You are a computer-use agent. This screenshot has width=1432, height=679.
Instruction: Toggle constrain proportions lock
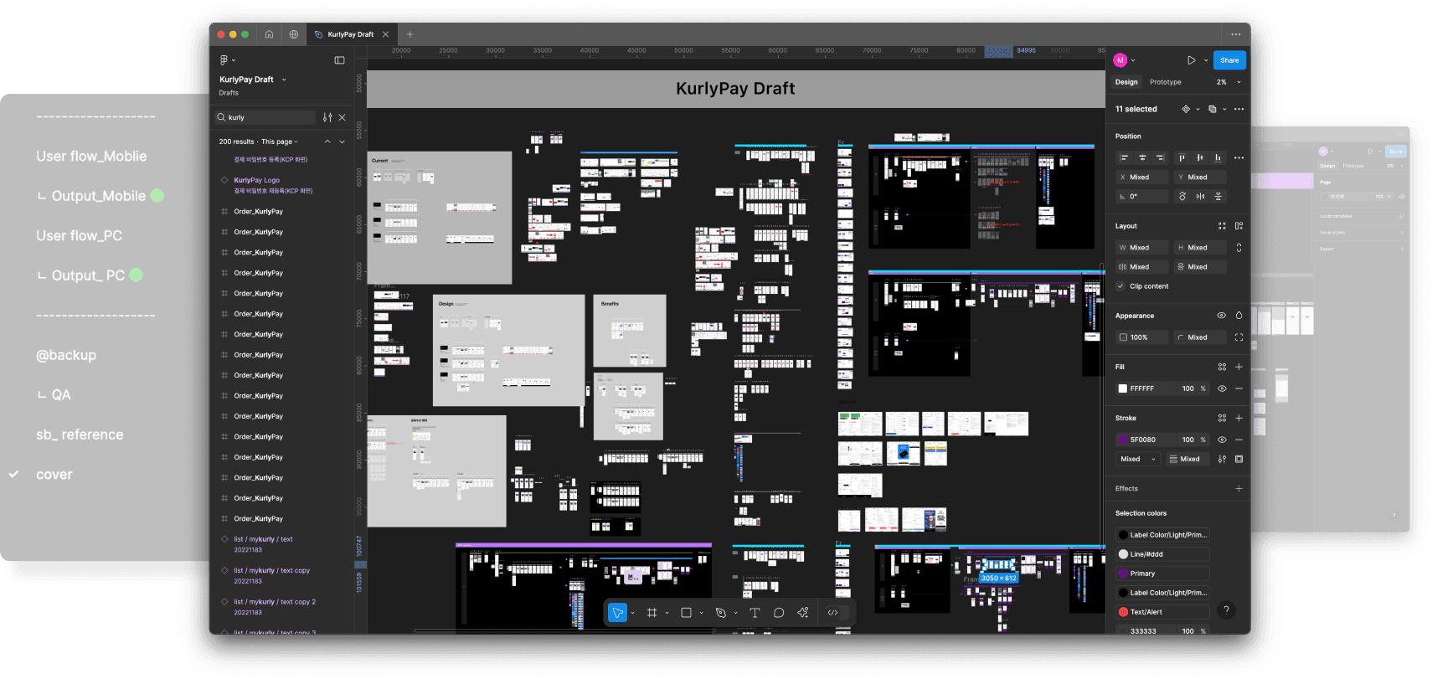(x=1239, y=248)
